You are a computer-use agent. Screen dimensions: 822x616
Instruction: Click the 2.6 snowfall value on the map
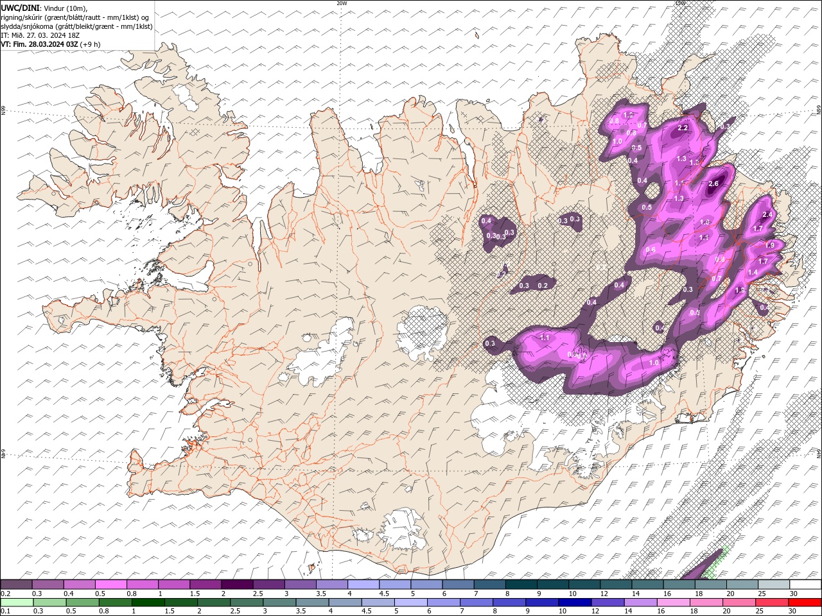(713, 184)
